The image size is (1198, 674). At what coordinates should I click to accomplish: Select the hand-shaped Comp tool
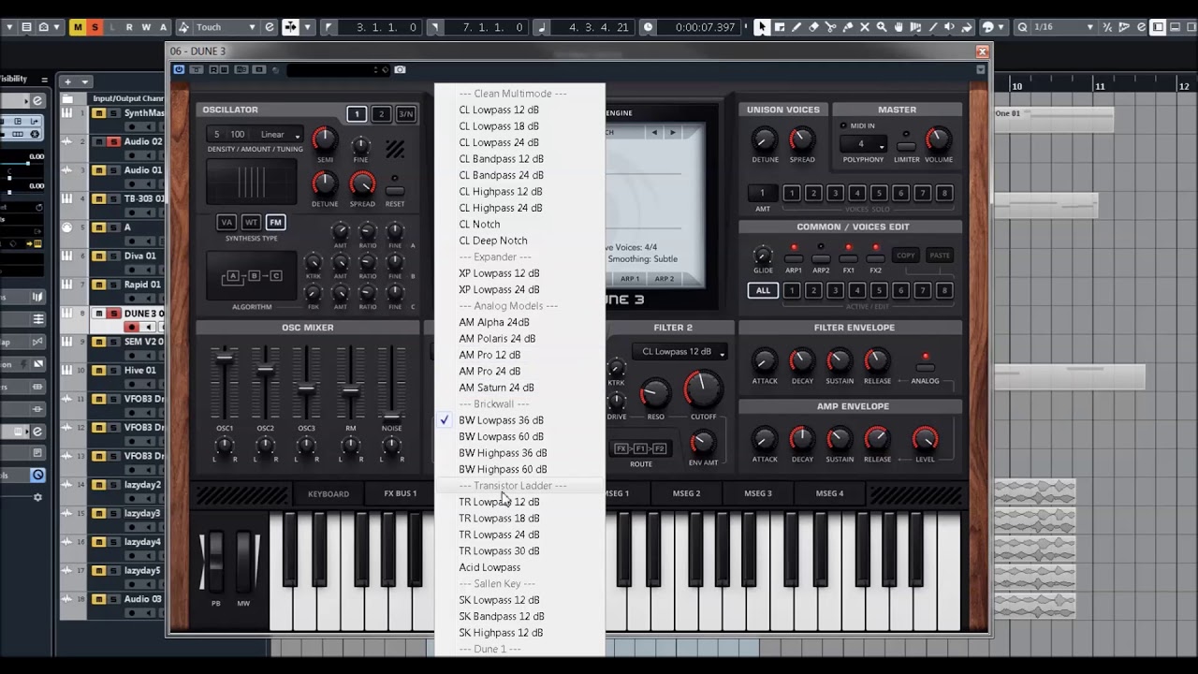pyautogui.click(x=898, y=27)
